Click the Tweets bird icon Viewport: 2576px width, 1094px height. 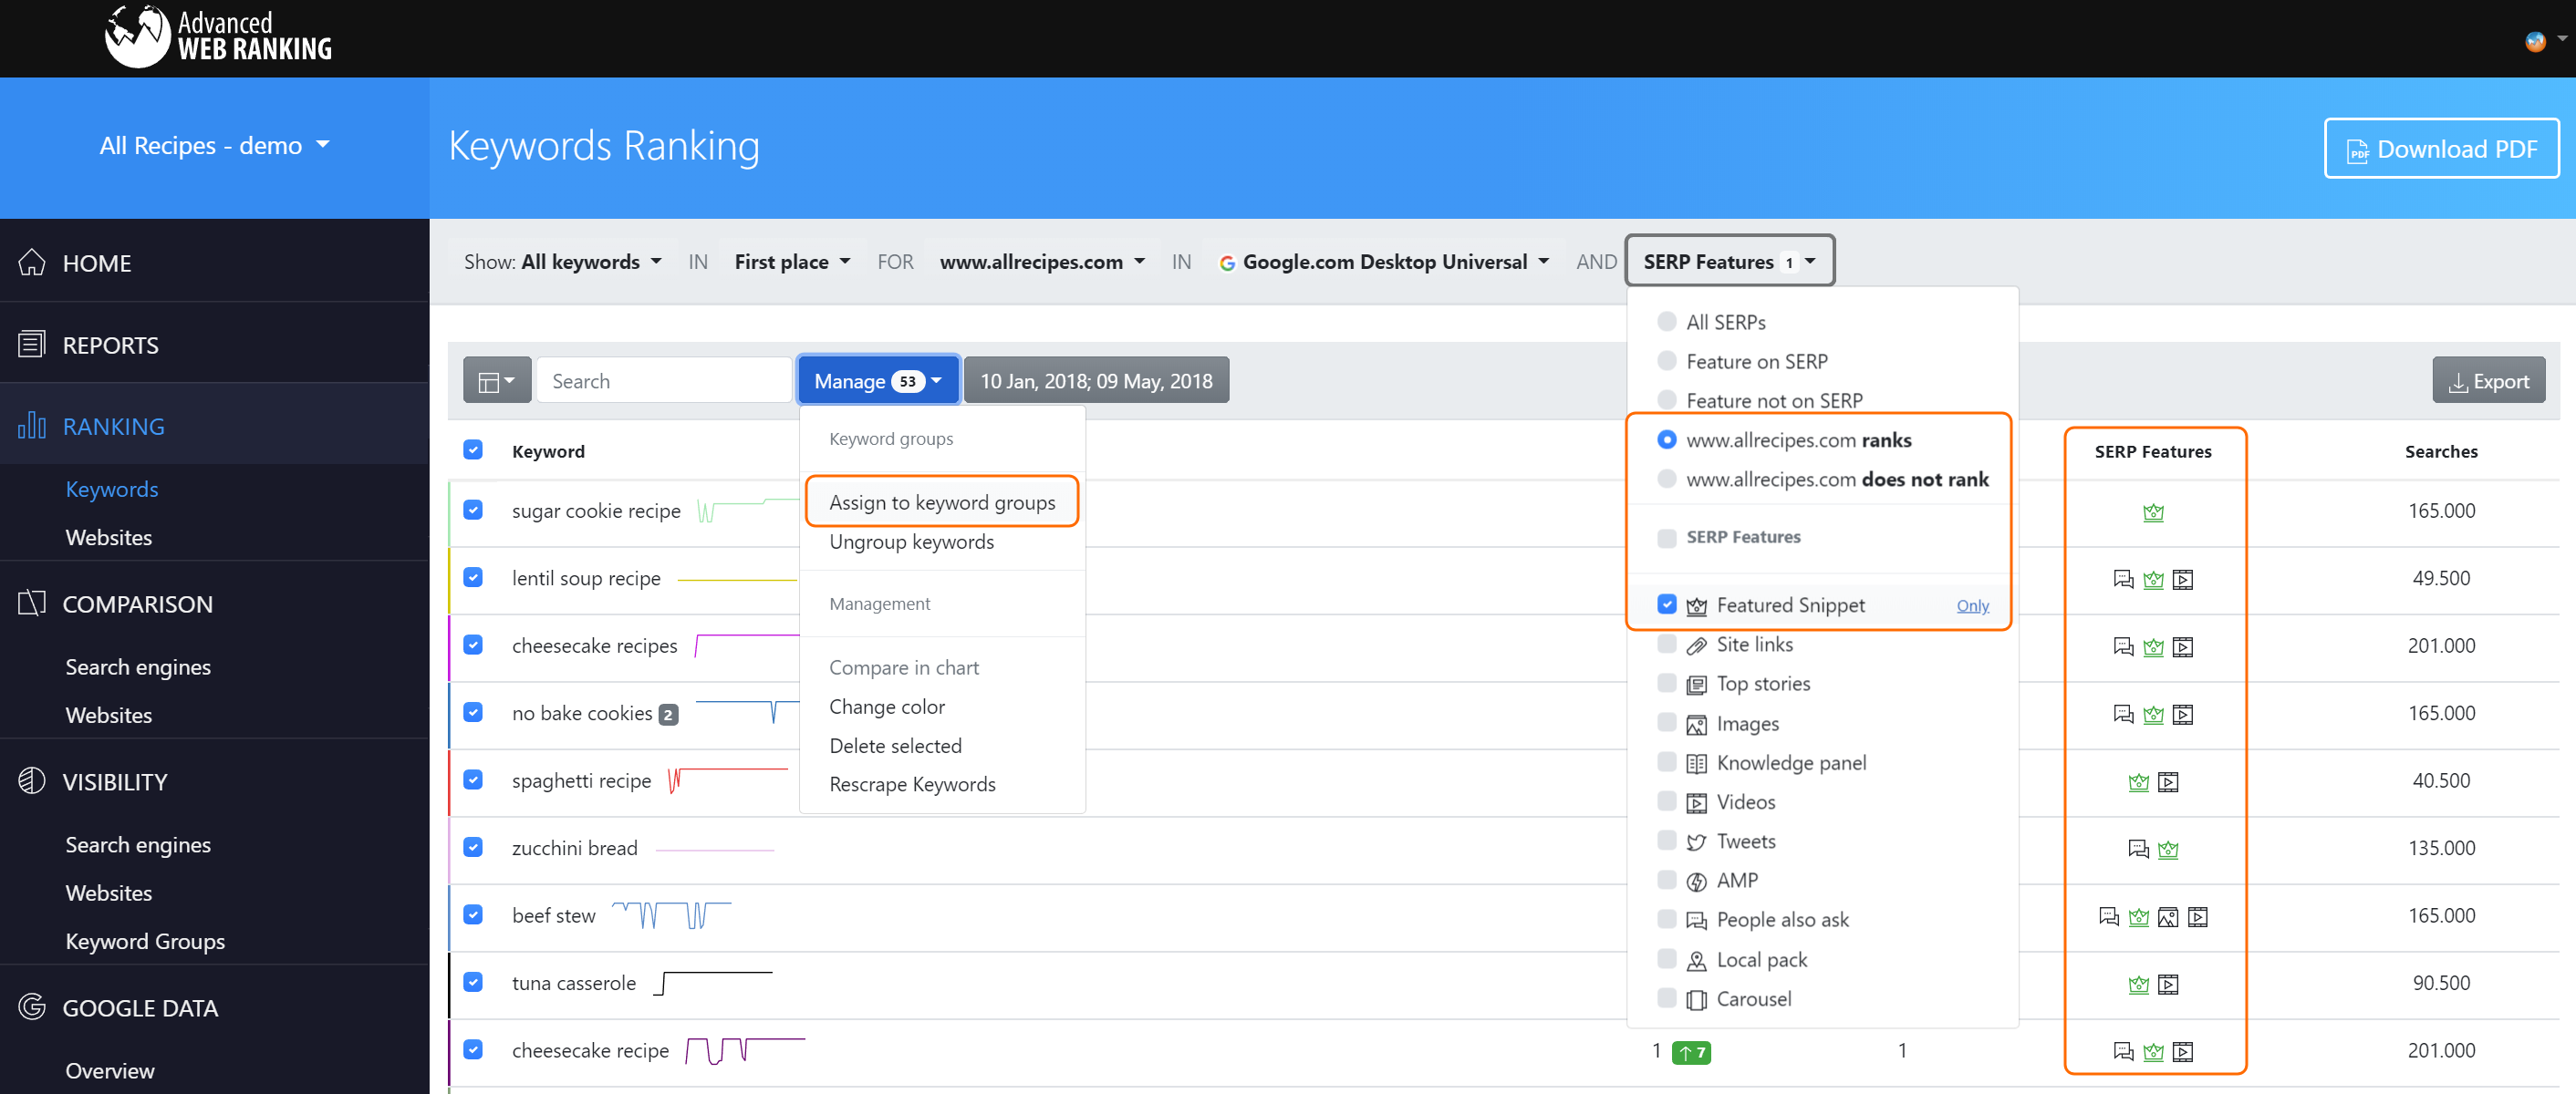1696,842
